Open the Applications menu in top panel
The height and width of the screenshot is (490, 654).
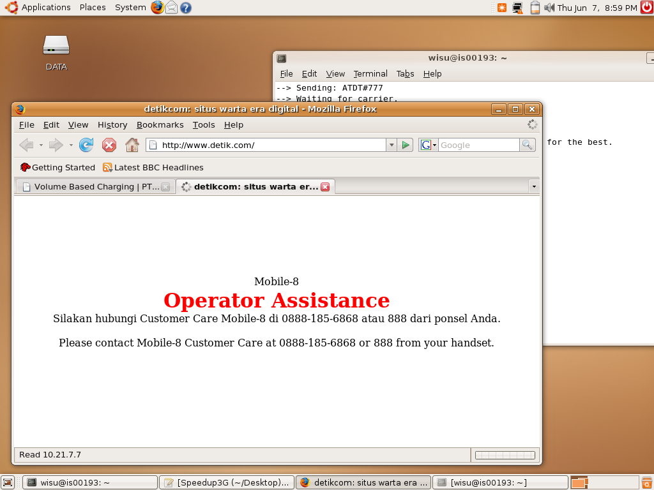click(38, 8)
